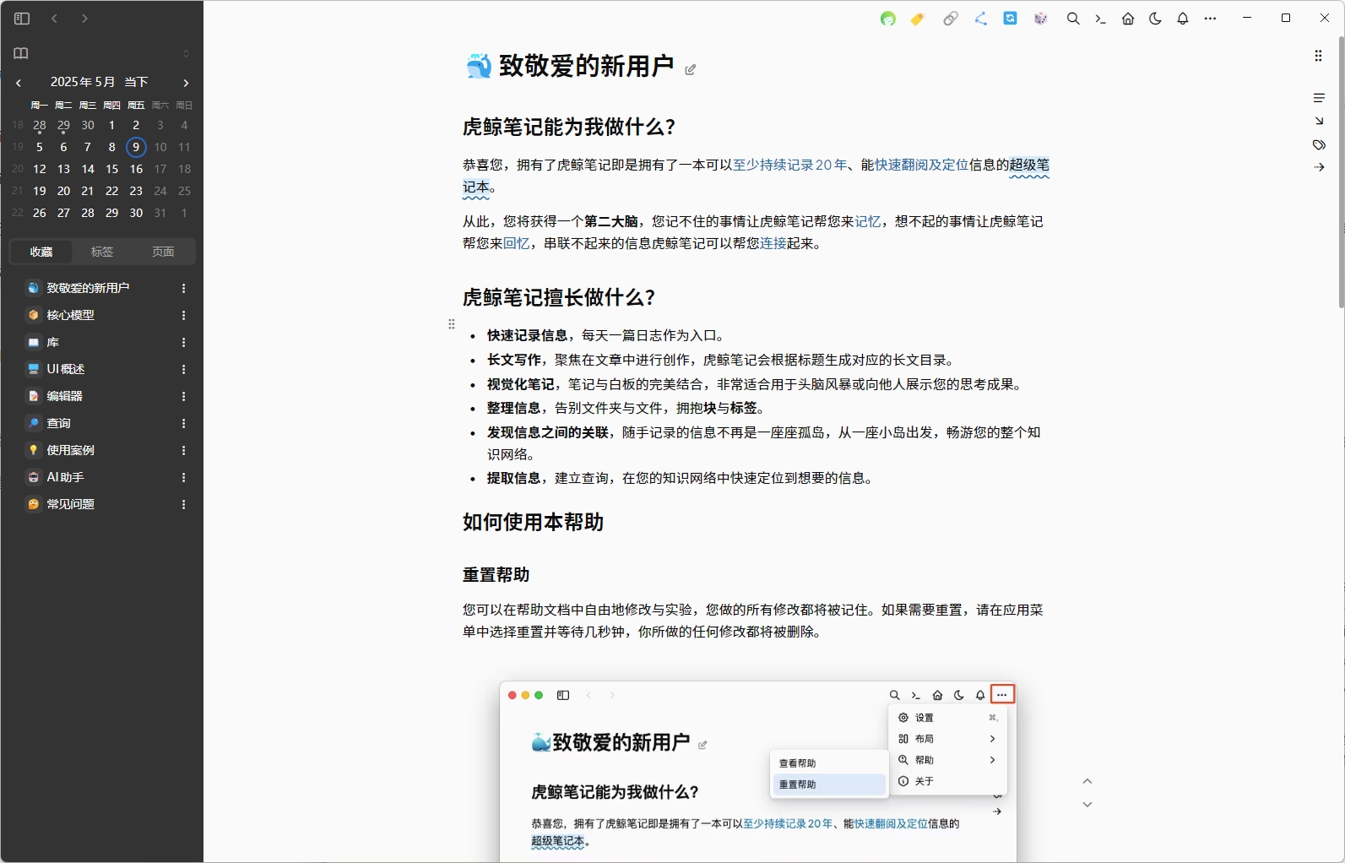Viewport: 1345px width, 863px height.
Task: Click 当下 to jump to today
Action: point(136,82)
